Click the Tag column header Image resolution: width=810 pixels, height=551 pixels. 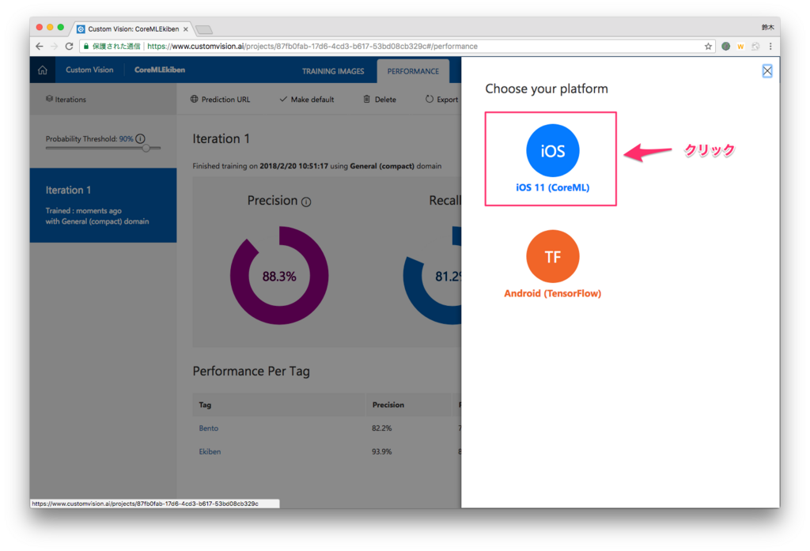pos(205,405)
